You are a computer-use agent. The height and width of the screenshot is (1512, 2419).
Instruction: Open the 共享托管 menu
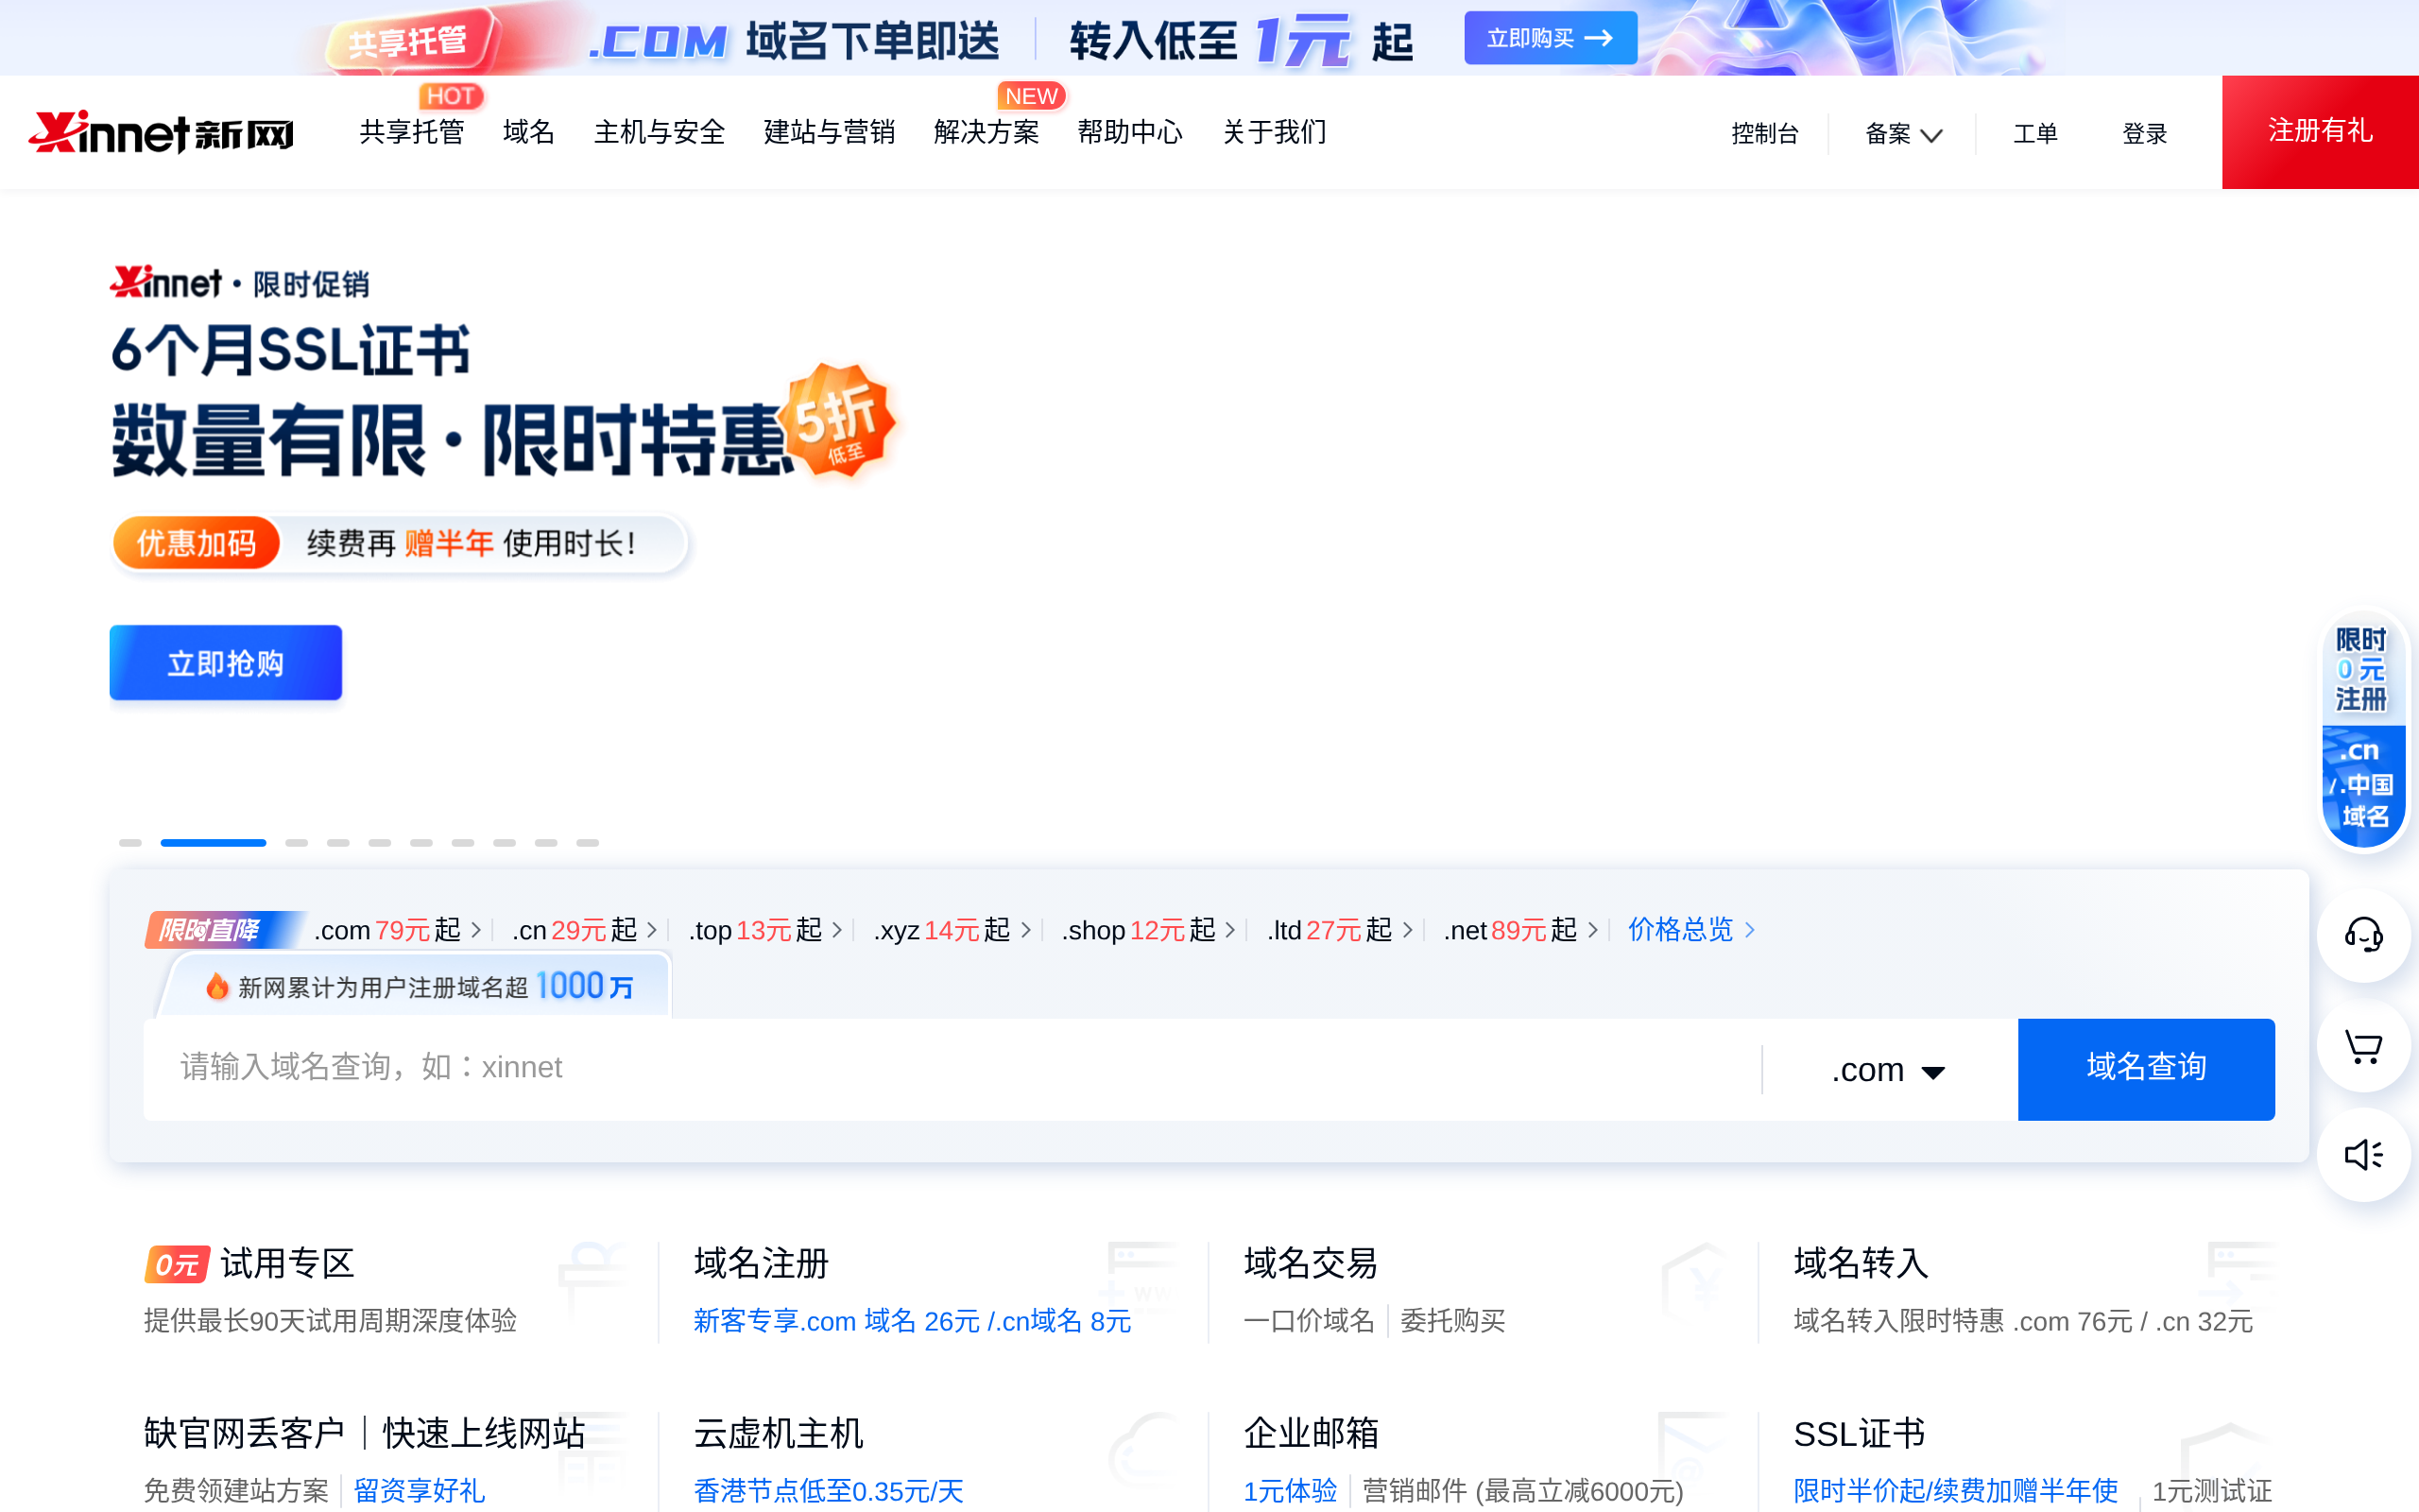(x=412, y=132)
